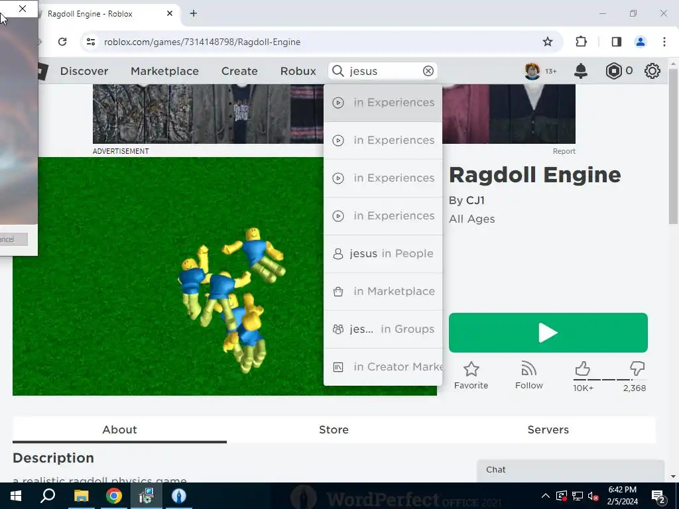Search in Marketplace suggestion
Screen dimensions: 679x509
point(383,292)
